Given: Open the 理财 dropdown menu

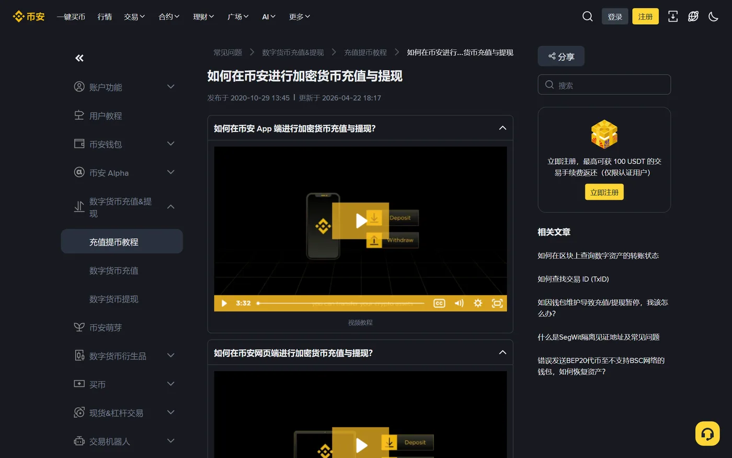Looking at the screenshot, I should tap(203, 17).
